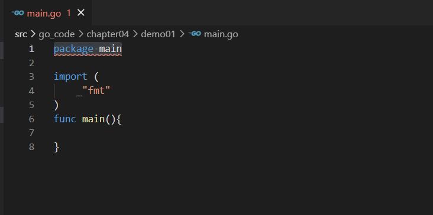This screenshot has width=433, height=215.
Task: Click line number 6 in gutter
Action: coord(31,119)
